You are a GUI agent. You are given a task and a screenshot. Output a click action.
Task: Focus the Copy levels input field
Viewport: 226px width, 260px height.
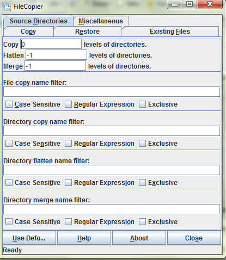[51, 44]
